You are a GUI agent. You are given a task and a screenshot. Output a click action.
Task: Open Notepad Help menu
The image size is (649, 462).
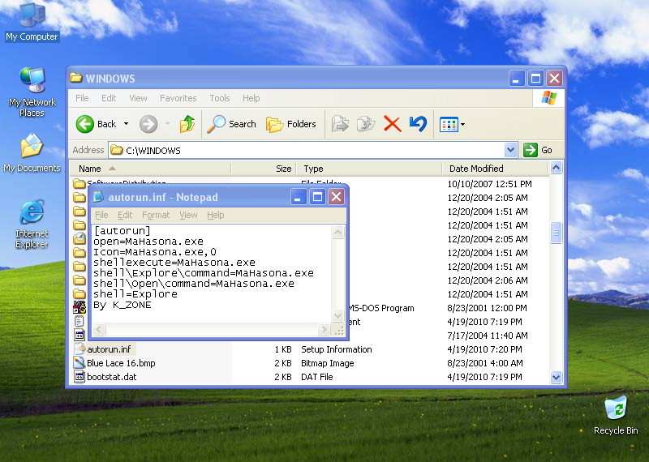pos(215,215)
